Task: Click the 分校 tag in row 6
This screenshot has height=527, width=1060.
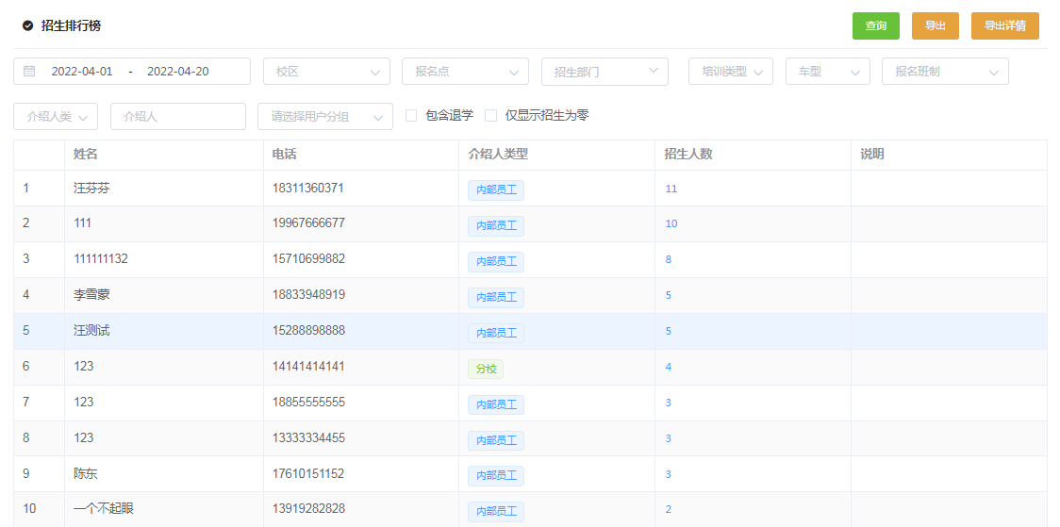Action: tap(486, 369)
